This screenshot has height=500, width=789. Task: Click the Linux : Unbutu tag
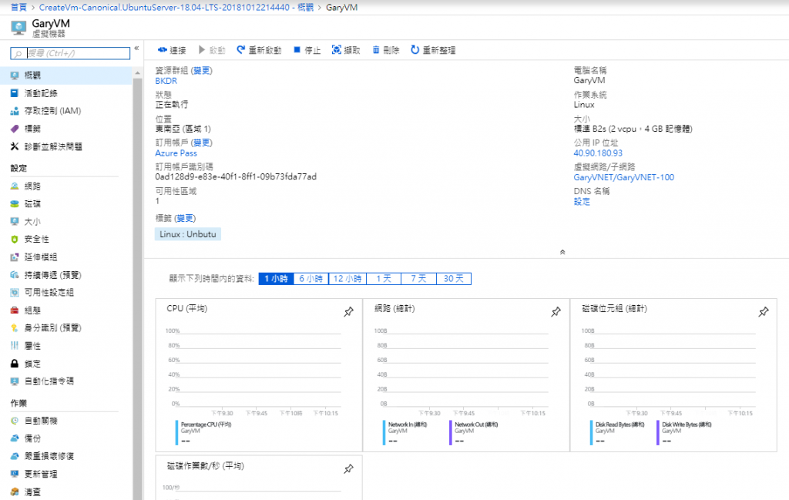pos(188,234)
